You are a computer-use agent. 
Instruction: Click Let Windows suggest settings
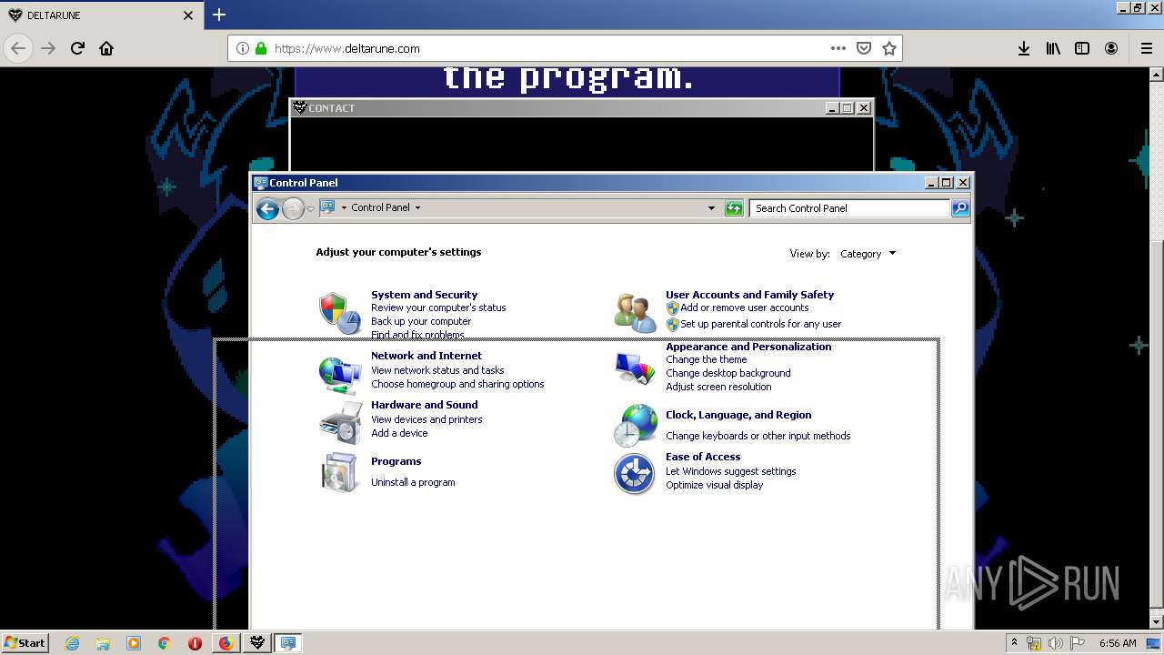point(730,471)
